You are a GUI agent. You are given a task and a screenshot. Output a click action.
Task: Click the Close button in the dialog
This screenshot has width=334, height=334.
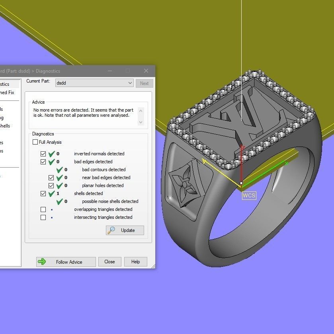(x=109, y=262)
